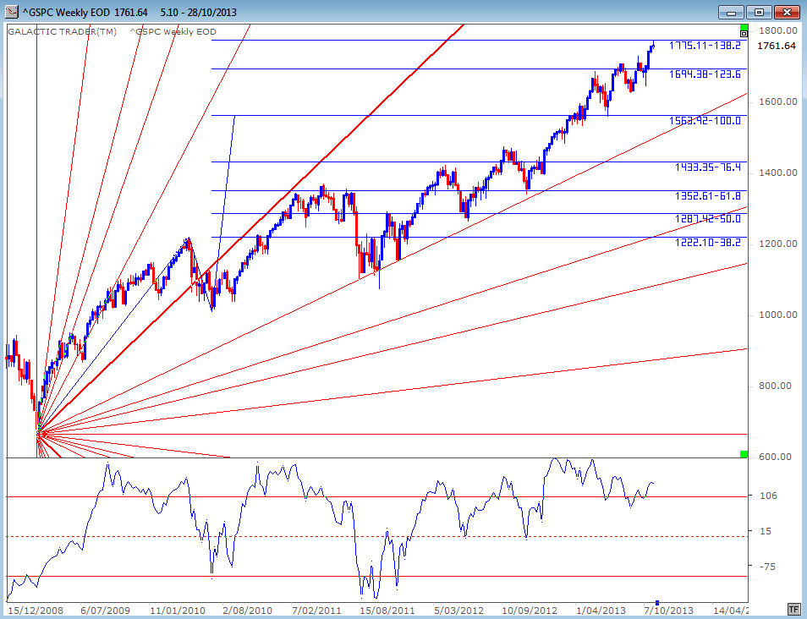807x619 pixels.
Task: Click the 5/03/2012 date on the time axis
Action: (x=458, y=611)
